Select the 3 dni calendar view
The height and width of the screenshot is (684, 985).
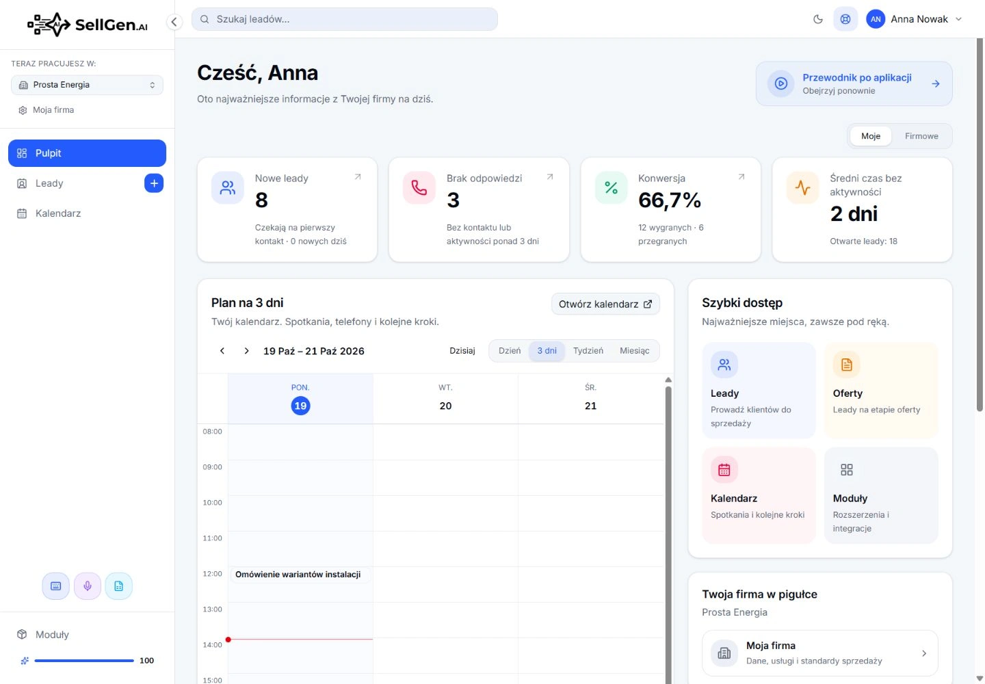pos(547,351)
